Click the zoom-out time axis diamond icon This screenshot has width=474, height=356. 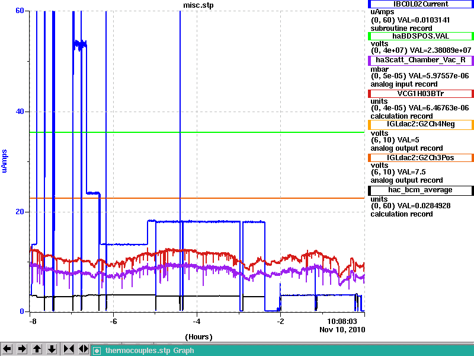coord(83,349)
